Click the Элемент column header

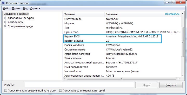(x=84, y=14)
